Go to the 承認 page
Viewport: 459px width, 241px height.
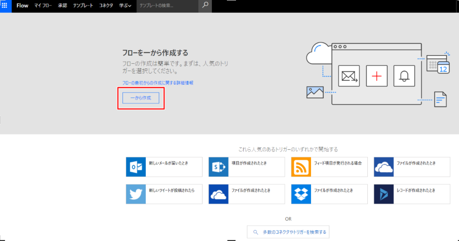pos(62,6)
